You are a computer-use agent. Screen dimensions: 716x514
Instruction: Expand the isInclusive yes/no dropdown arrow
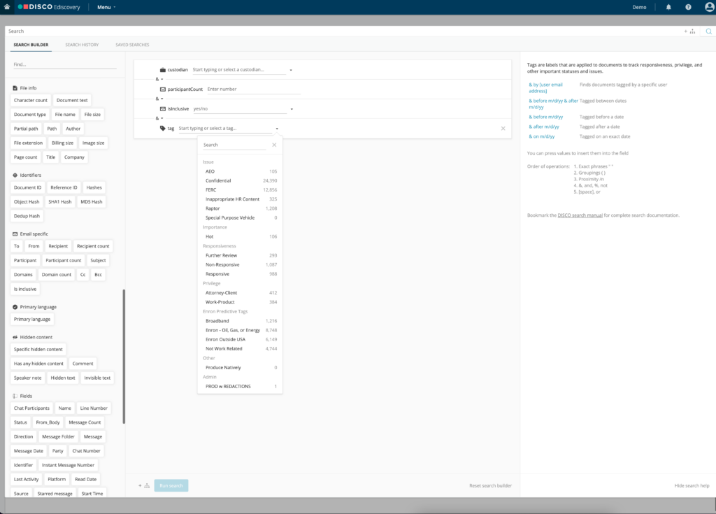292,109
